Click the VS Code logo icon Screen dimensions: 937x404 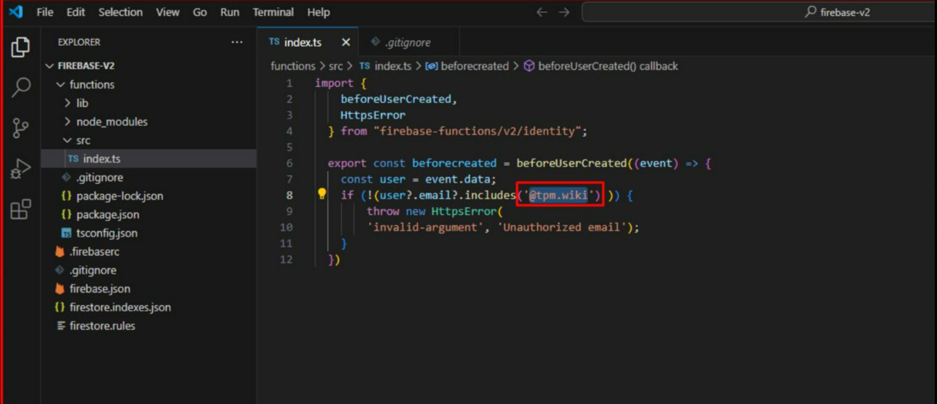pos(16,12)
